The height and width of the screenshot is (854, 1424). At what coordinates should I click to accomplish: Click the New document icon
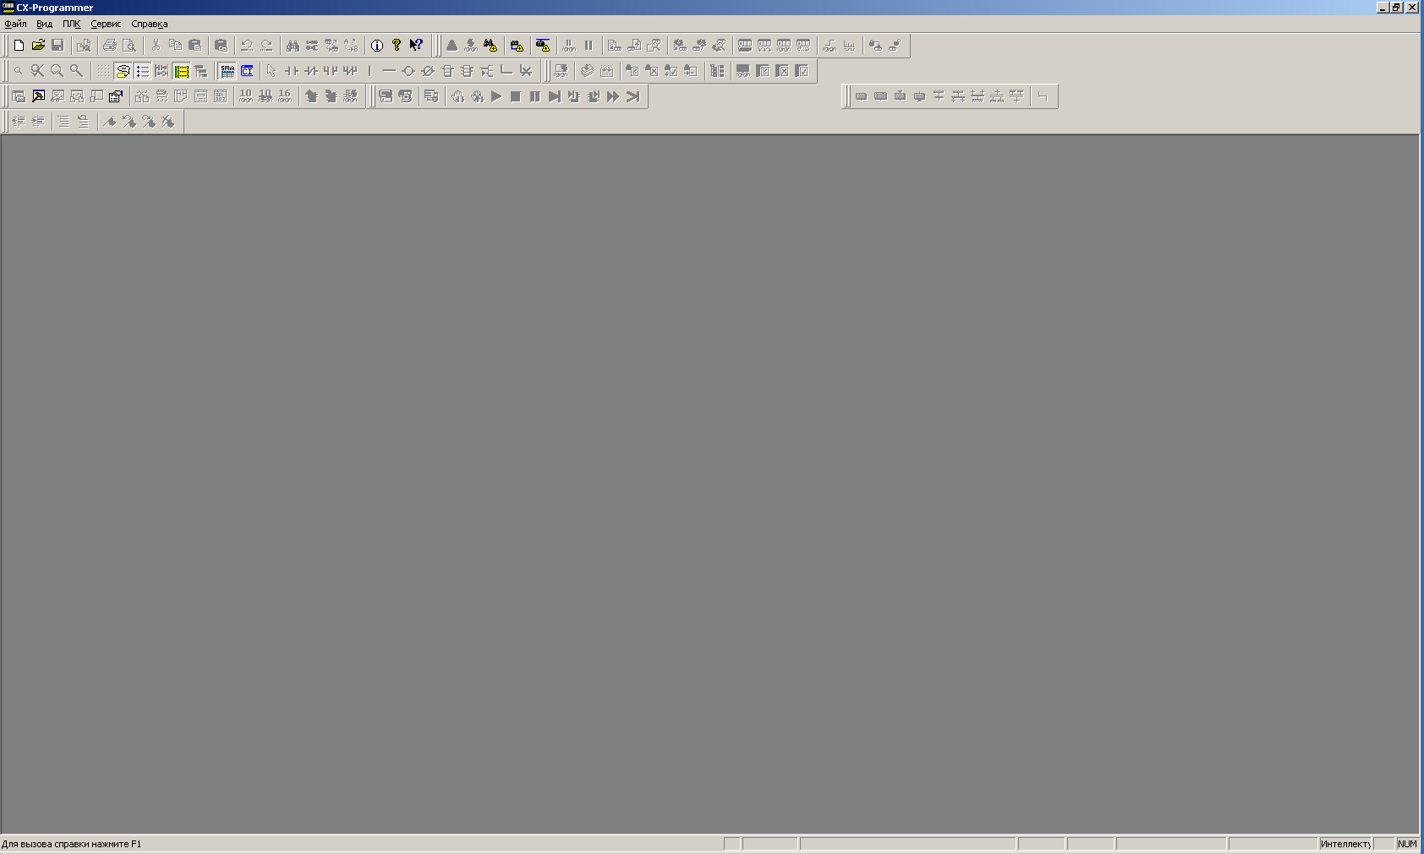19,46
